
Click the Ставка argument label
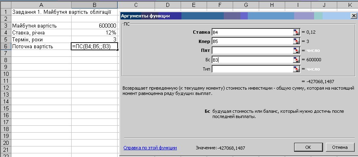201,32
